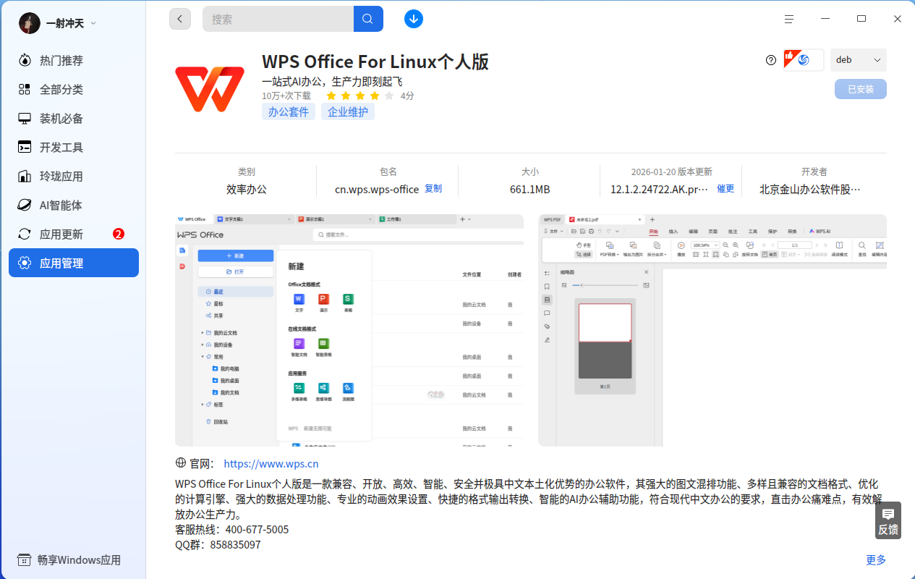This screenshot has height=579, width=915.
Task: Select 玲珑应用 in sidebar
Action: pyautogui.click(x=74, y=176)
